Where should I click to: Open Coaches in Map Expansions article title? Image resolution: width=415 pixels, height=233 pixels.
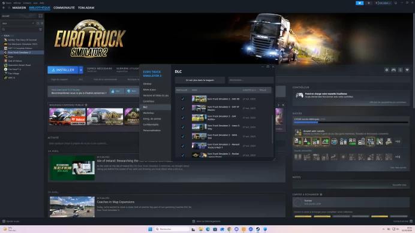click(x=116, y=202)
